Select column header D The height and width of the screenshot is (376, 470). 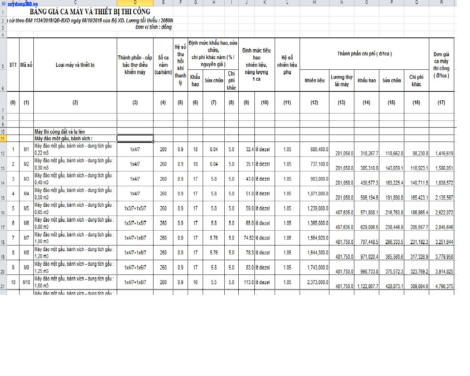135,3
